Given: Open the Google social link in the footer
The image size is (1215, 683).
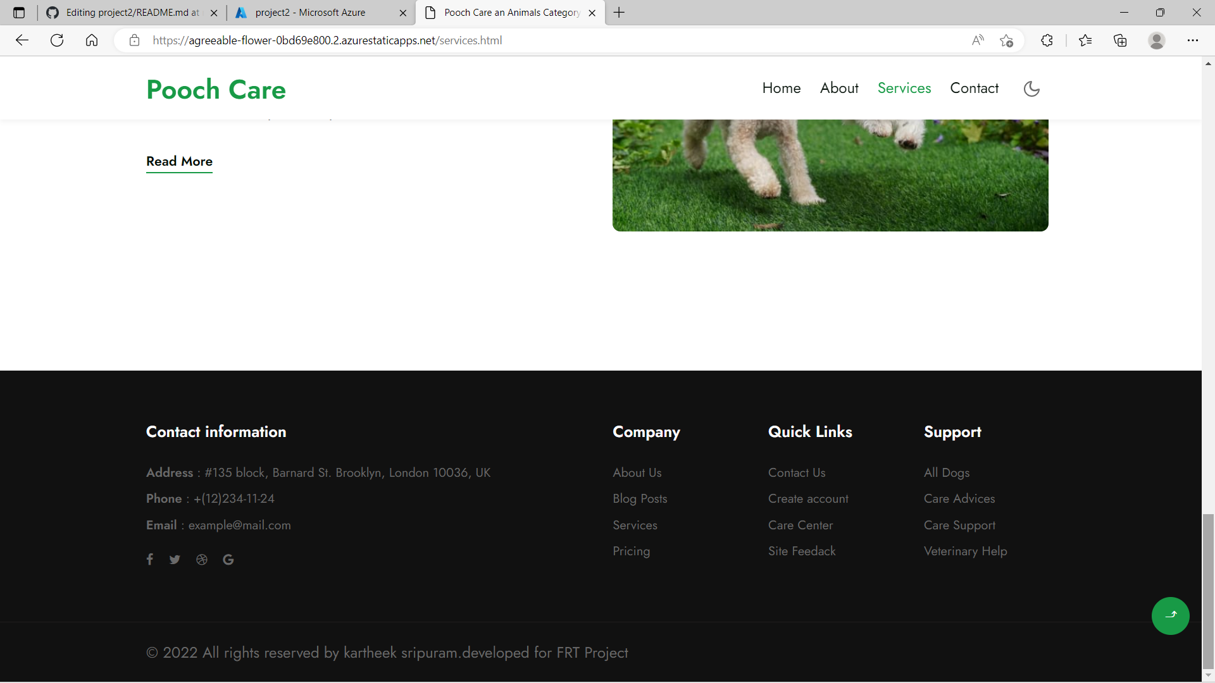Looking at the screenshot, I should [228, 559].
